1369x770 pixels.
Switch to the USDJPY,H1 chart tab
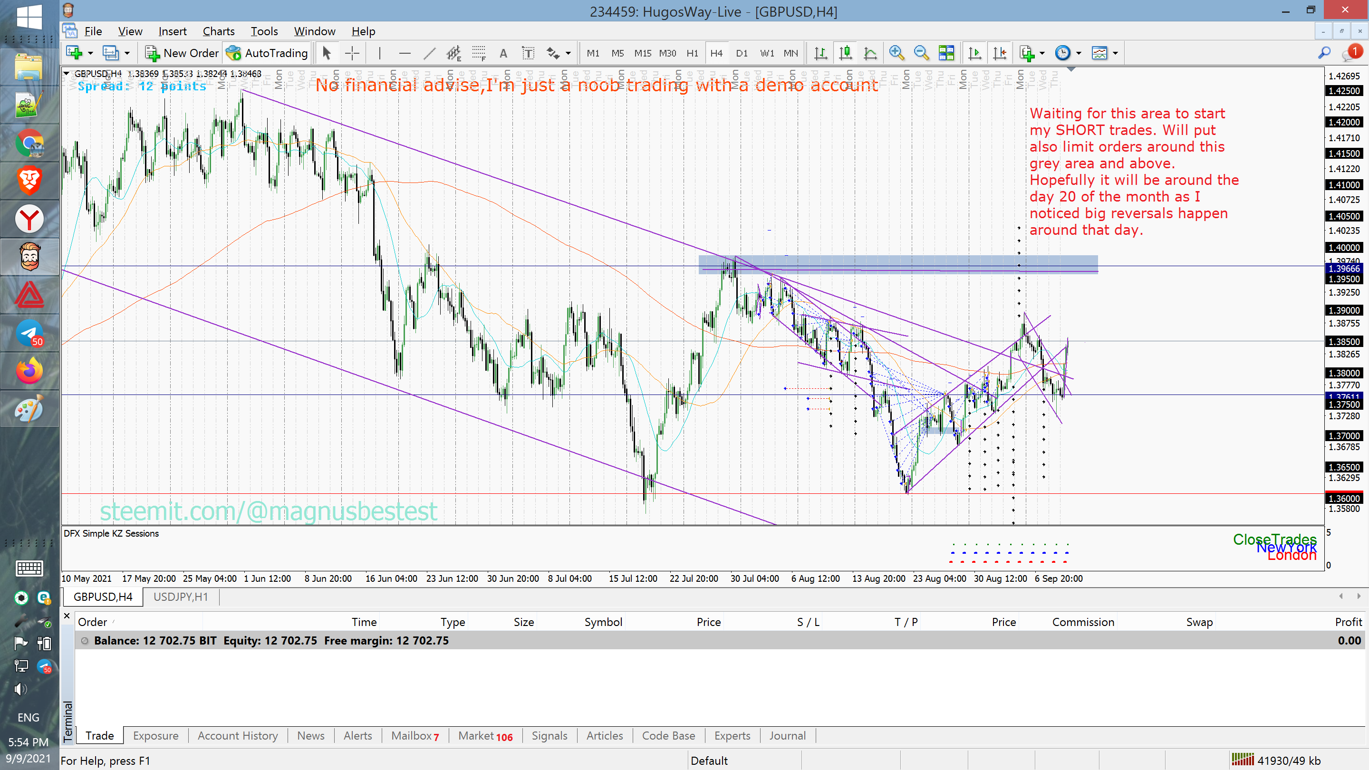tap(181, 597)
